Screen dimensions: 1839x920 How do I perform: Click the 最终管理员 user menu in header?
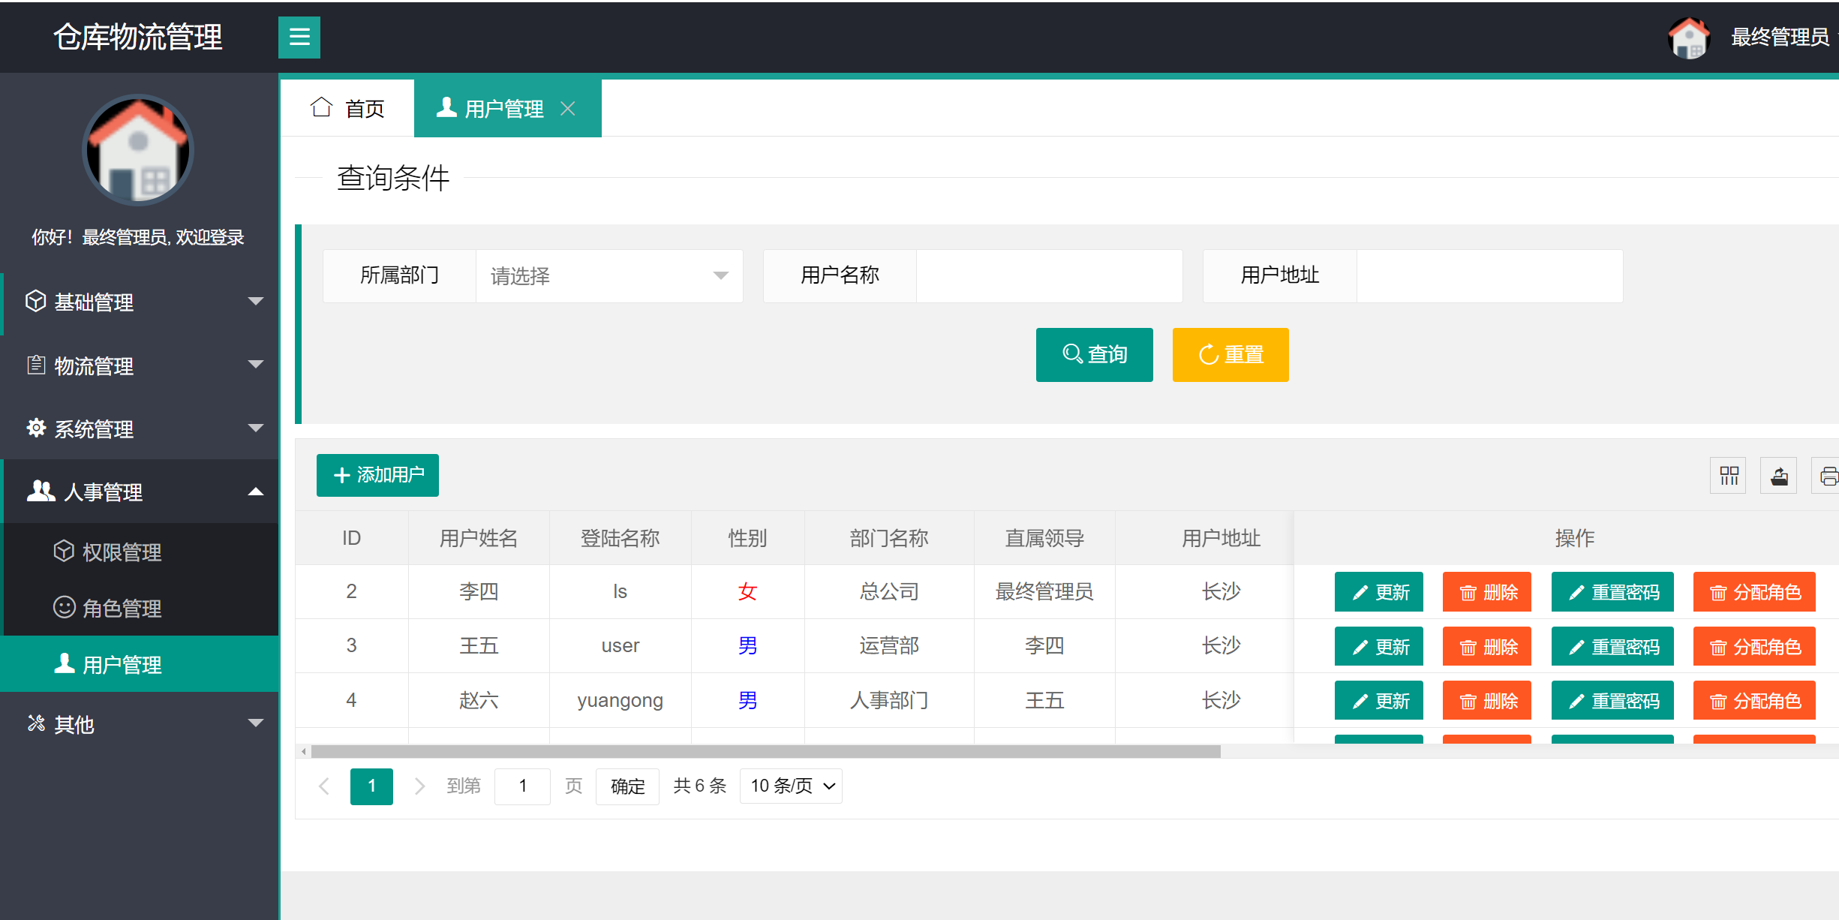1780,37
